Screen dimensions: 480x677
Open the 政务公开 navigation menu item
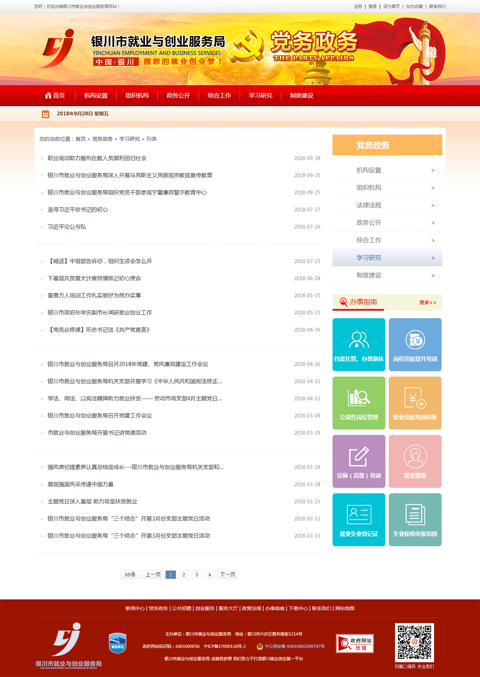[x=178, y=95]
